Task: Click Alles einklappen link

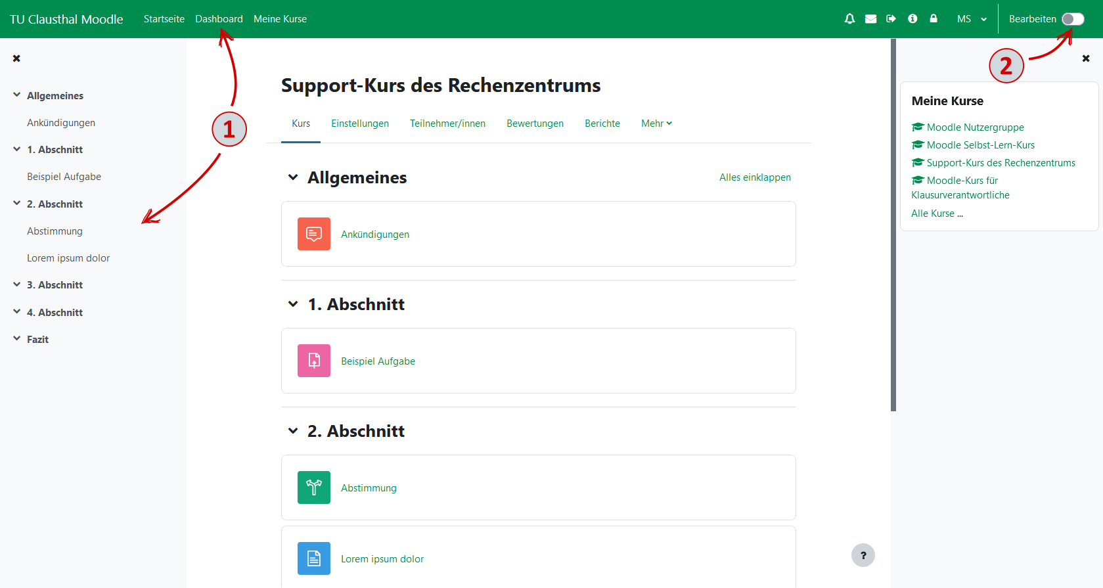Action: click(755, 177)
